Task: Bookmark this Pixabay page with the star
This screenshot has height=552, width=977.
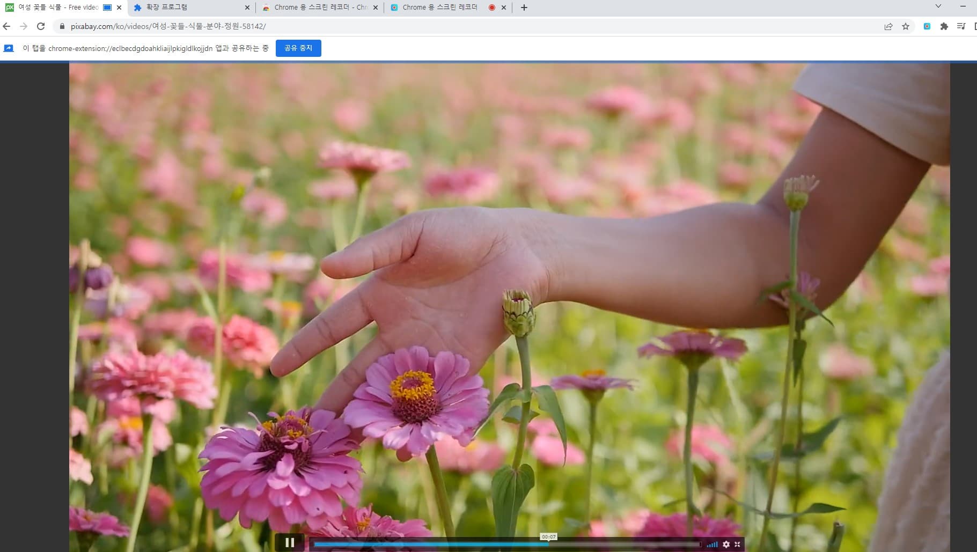Action: [906, 25]
